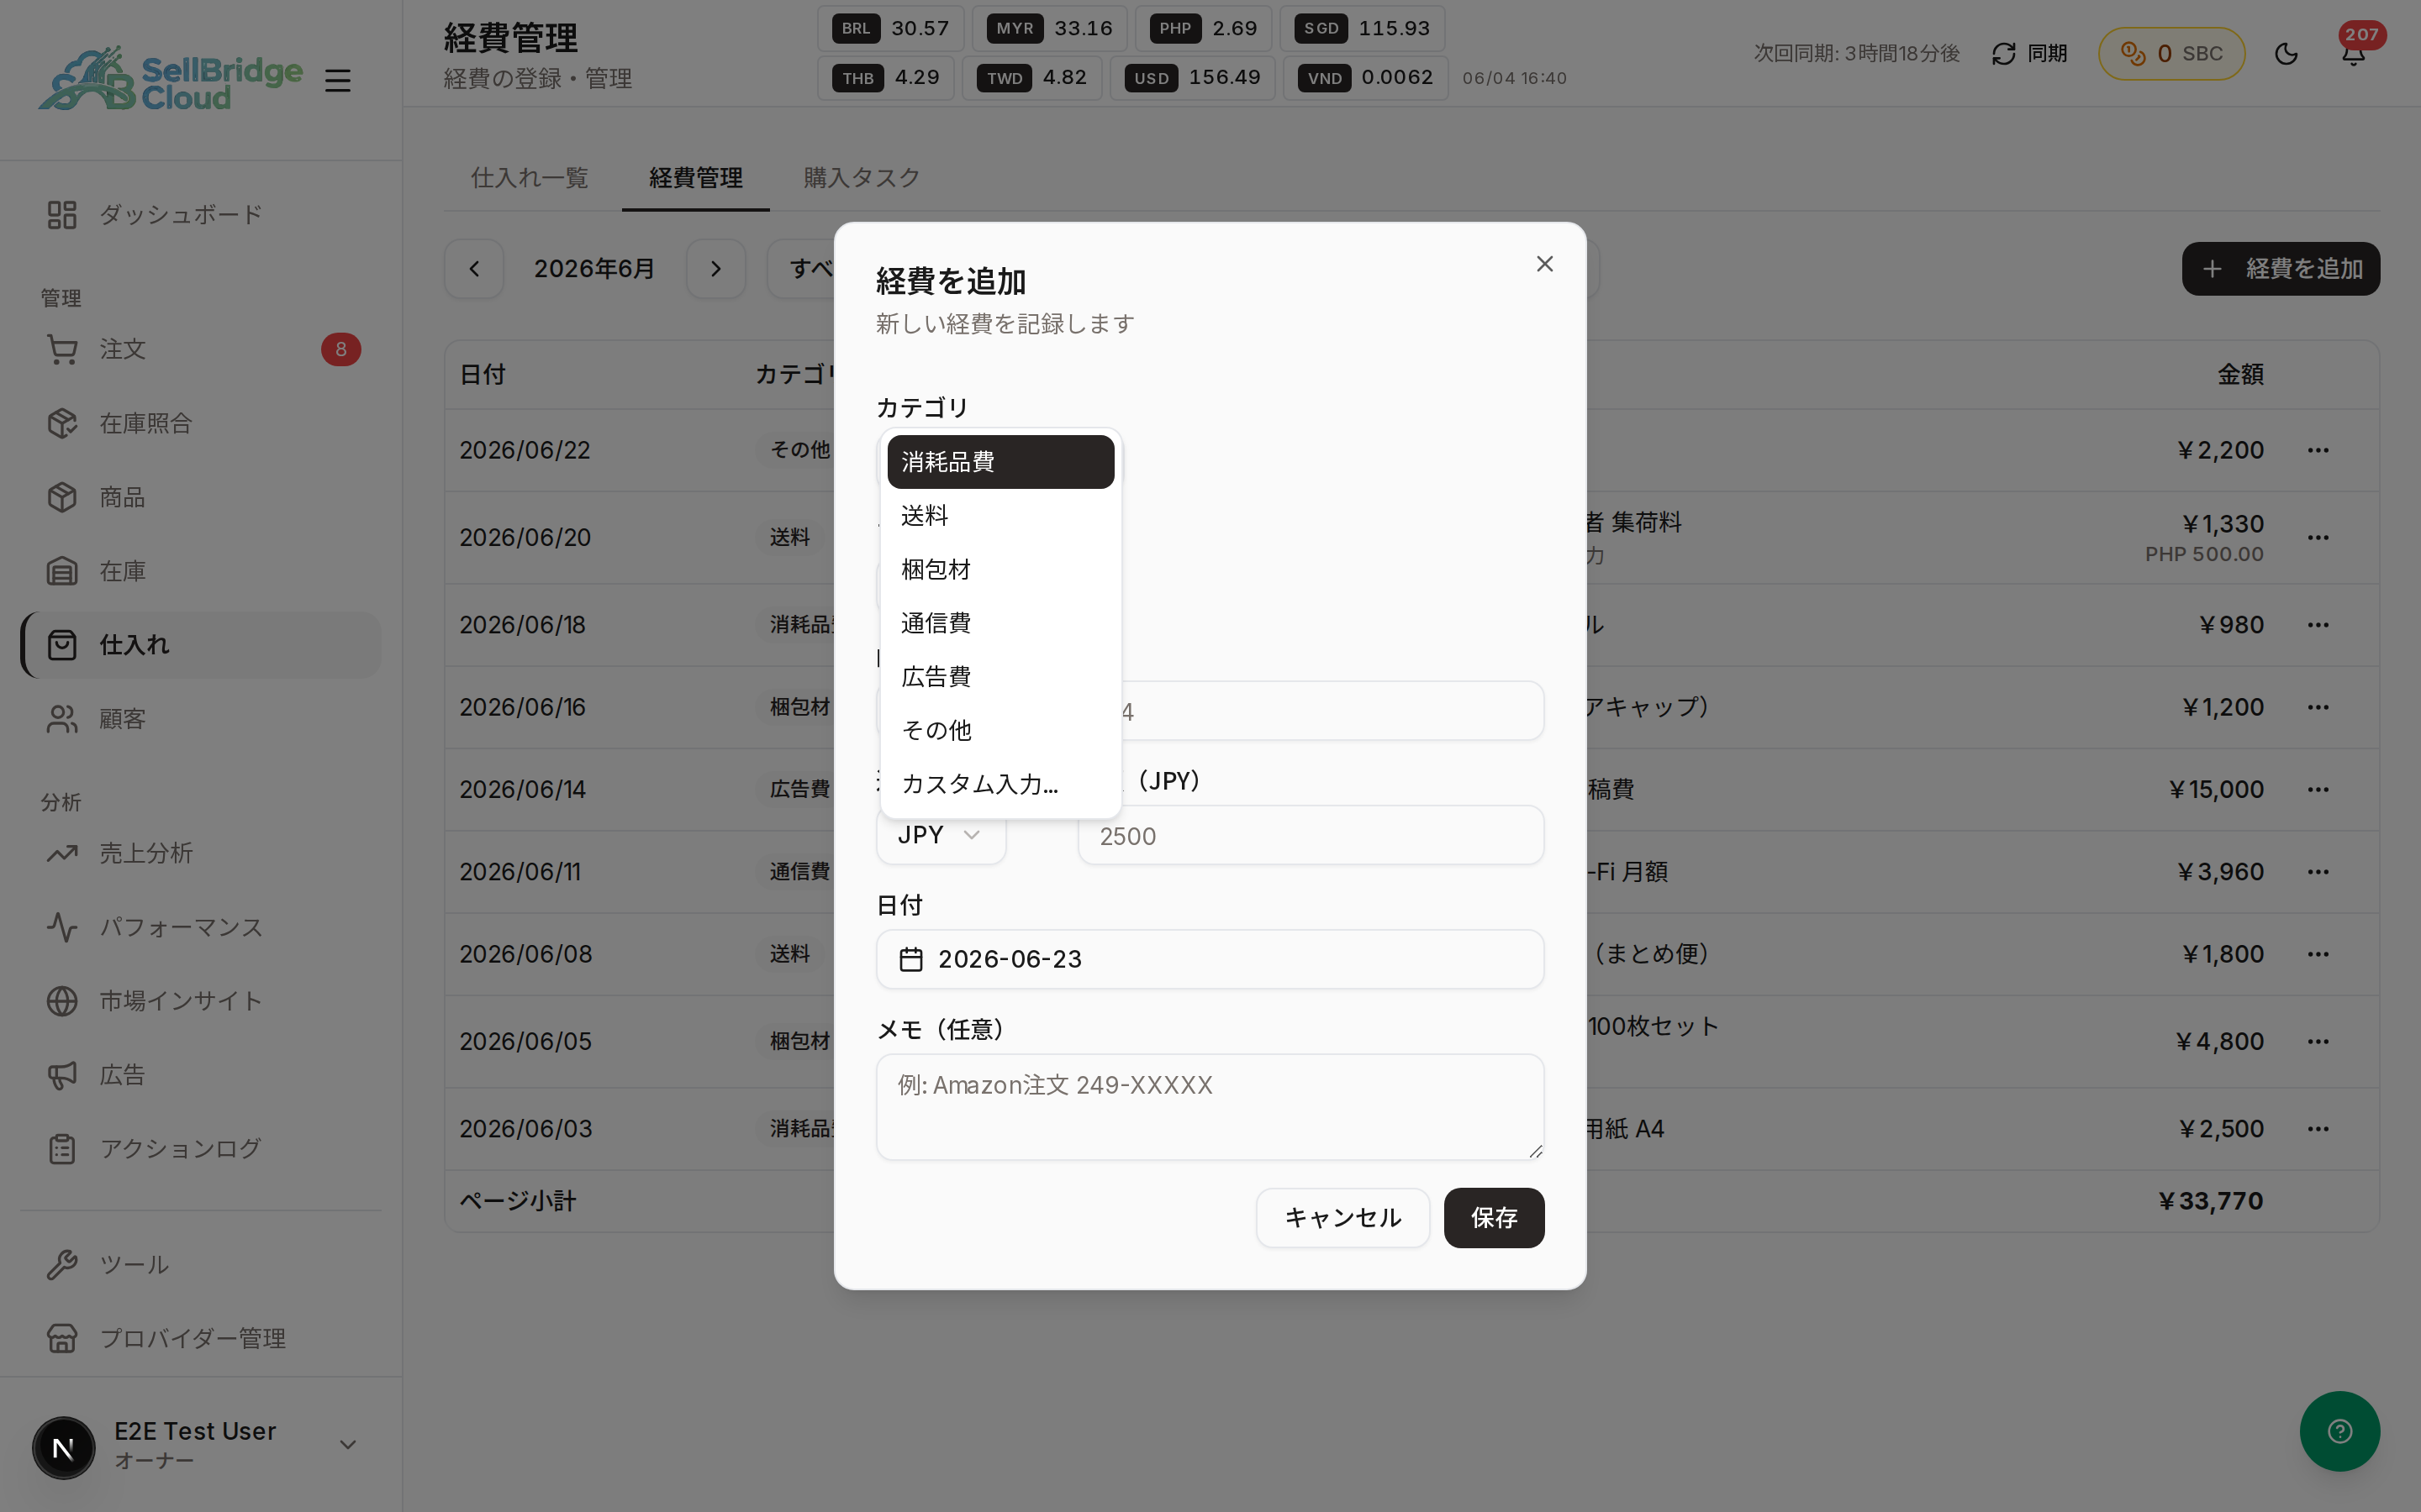
Task: Select 仕入れ in the sidebar
Action: click(x=200, y=645)
